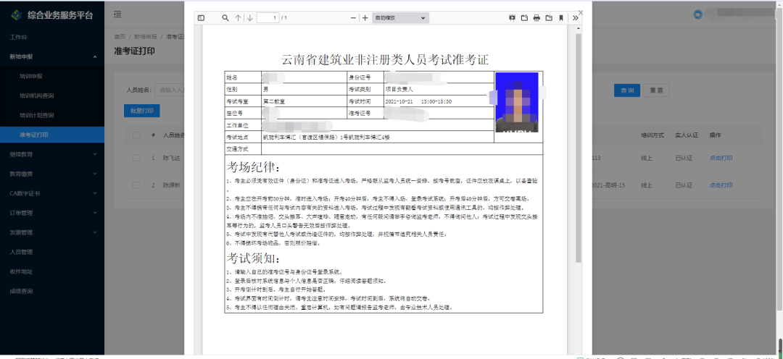Tick the select-all checkbox in table header

pyautogui.click(x=136, y=135)
